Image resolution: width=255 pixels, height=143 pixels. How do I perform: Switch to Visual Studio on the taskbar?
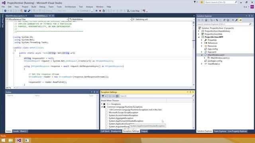[x=19, y=140]
